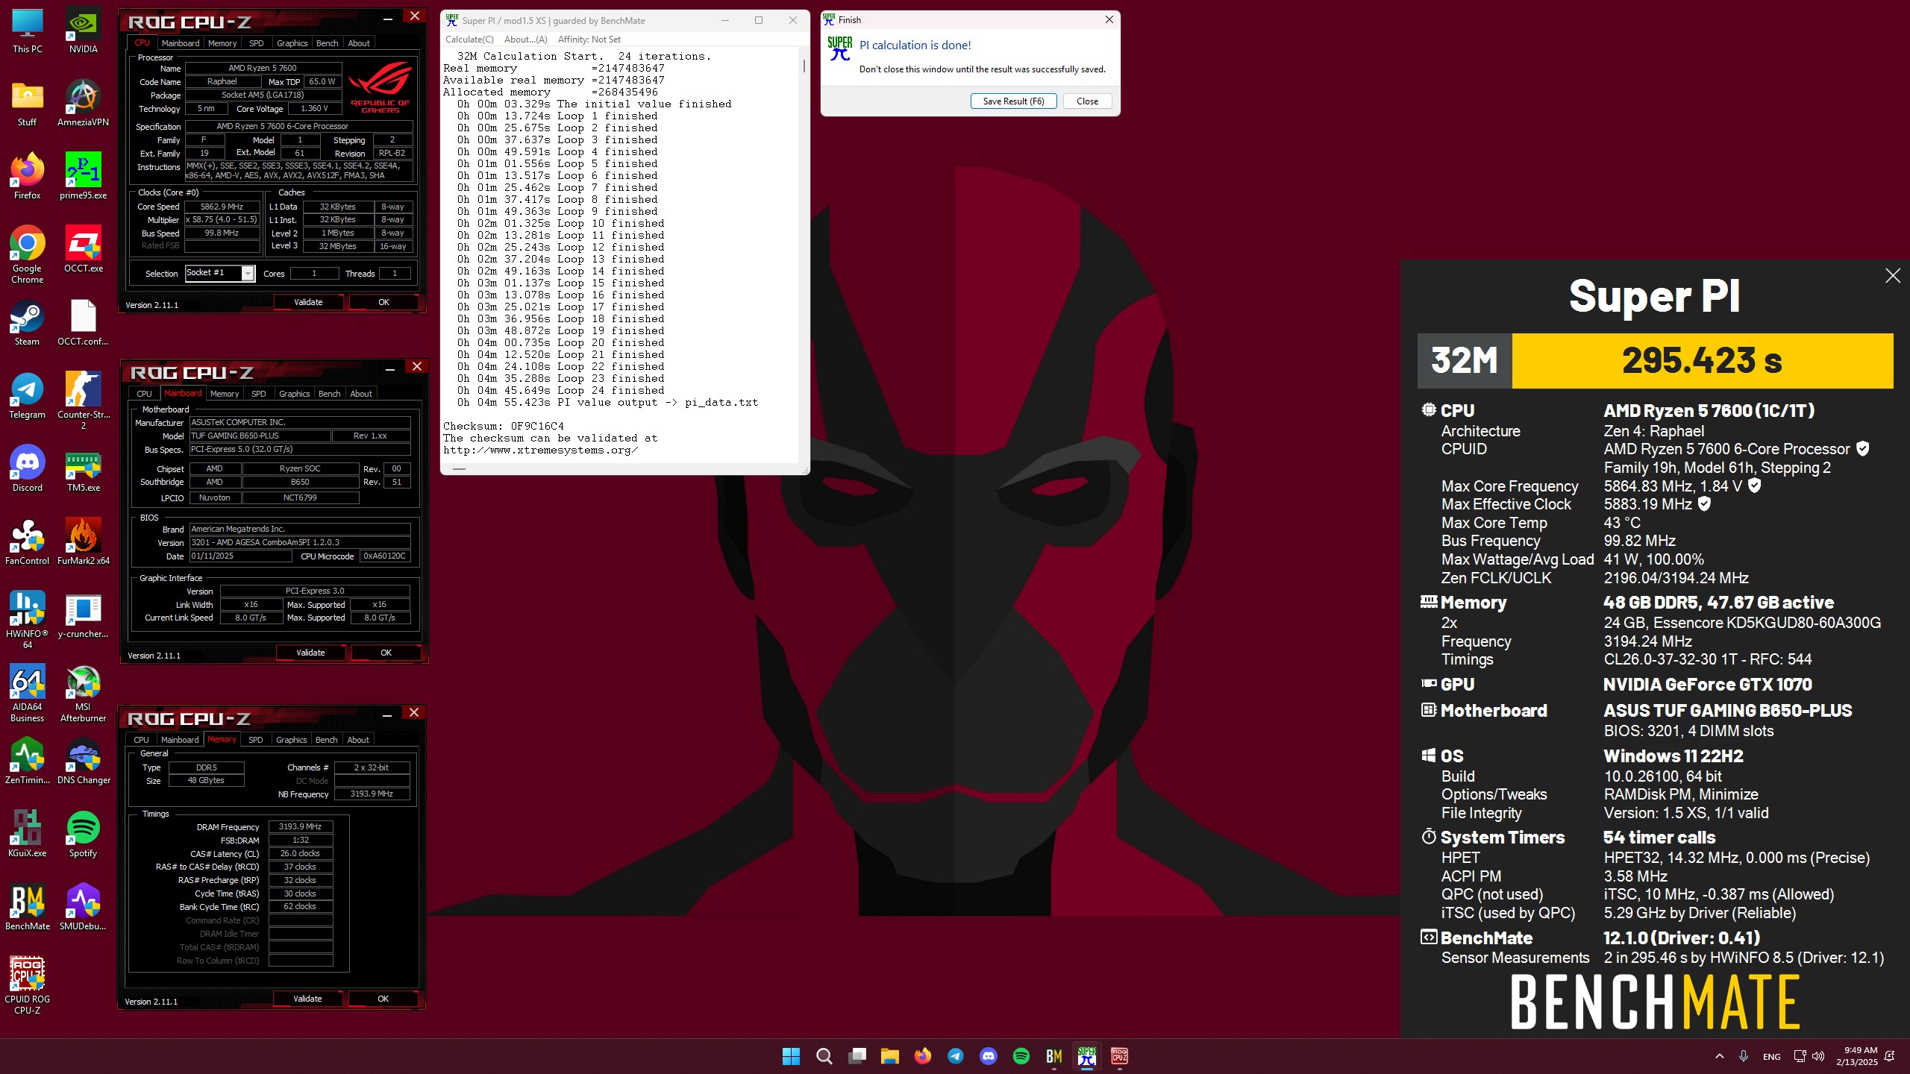1910x1074 pixels.
Task: Launch AIDA64 Business desktop icon
Action: (28, 694)
